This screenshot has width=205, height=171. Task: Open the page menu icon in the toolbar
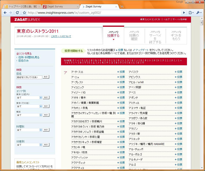pyautogui.click(x=191, y=12)
